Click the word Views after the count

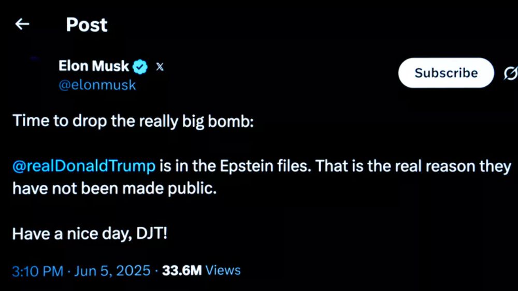pyautogui.click(x=223, y=270)
